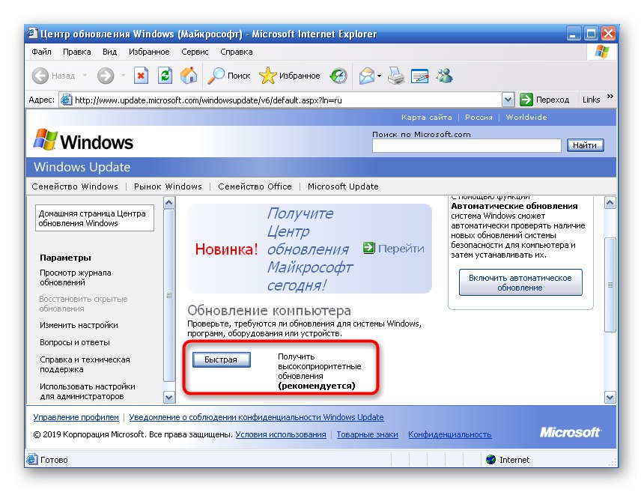This screenshot has width=644, height=492.
Task: Open the Избранное menu
Action: coord(149,52)
